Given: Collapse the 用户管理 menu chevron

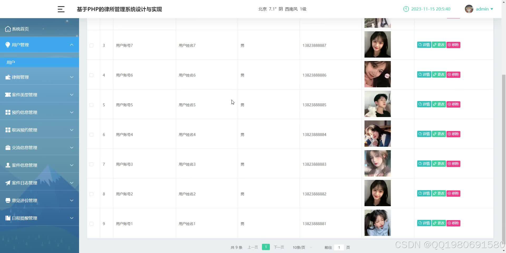Looking at the screenshot, I should pos(72,45).
